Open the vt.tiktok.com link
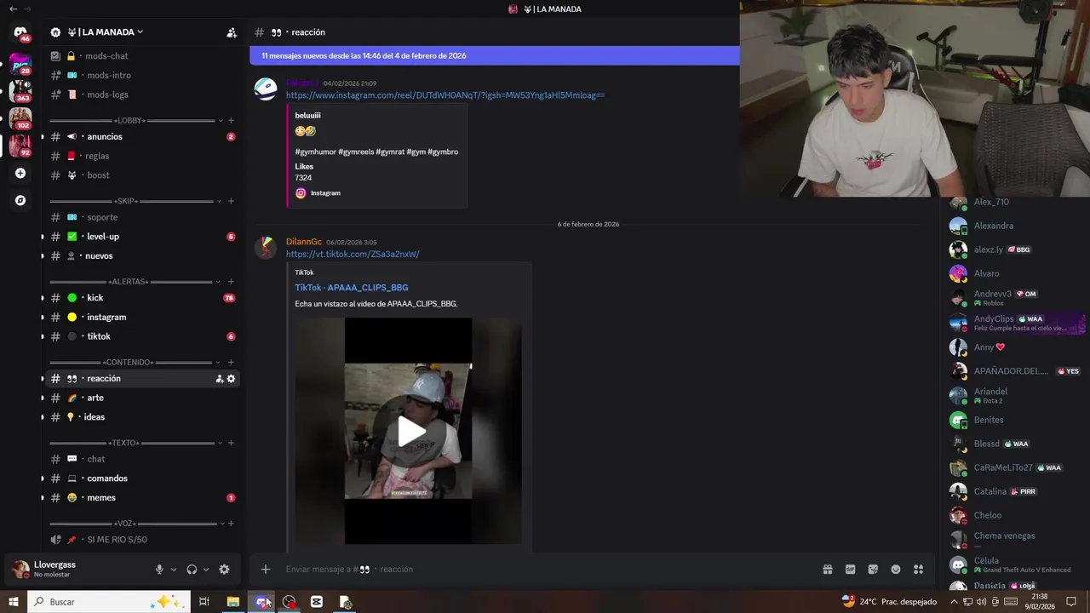Viewport: 1090px width, 613px height. coord(353,255)
